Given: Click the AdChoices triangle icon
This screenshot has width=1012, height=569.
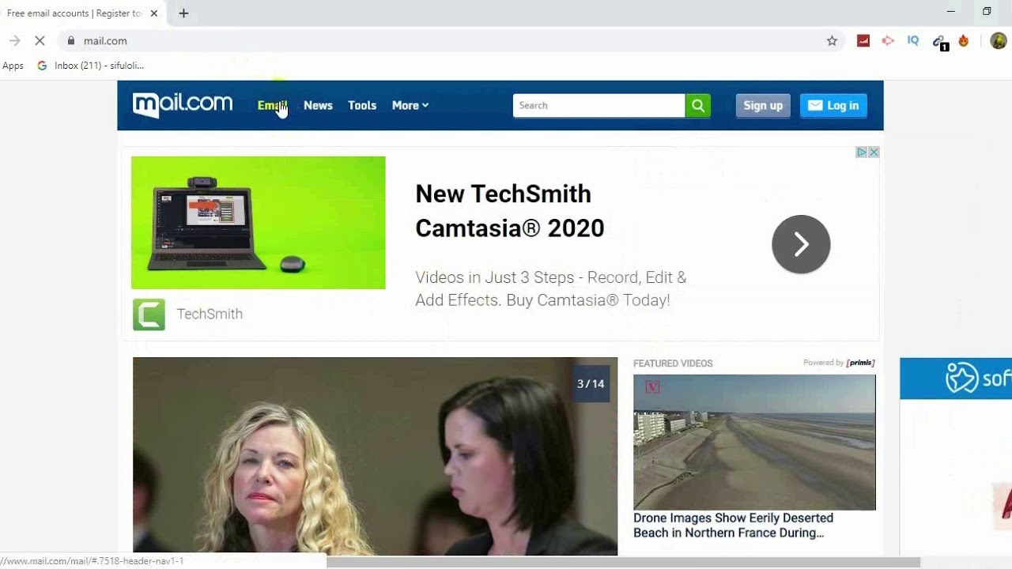Looking at the screenshot, I should [x=862, y=153].
